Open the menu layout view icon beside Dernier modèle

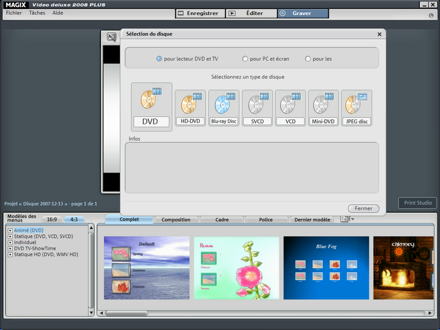coord(344,219)
